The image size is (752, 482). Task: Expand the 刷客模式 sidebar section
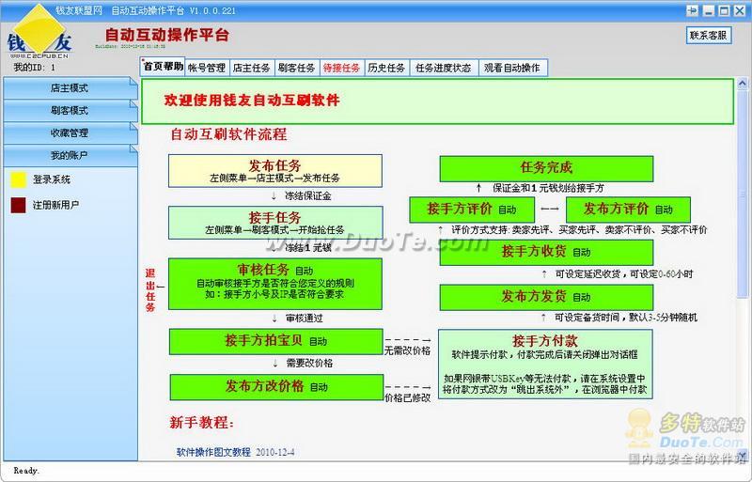click(x=70, y=110)
